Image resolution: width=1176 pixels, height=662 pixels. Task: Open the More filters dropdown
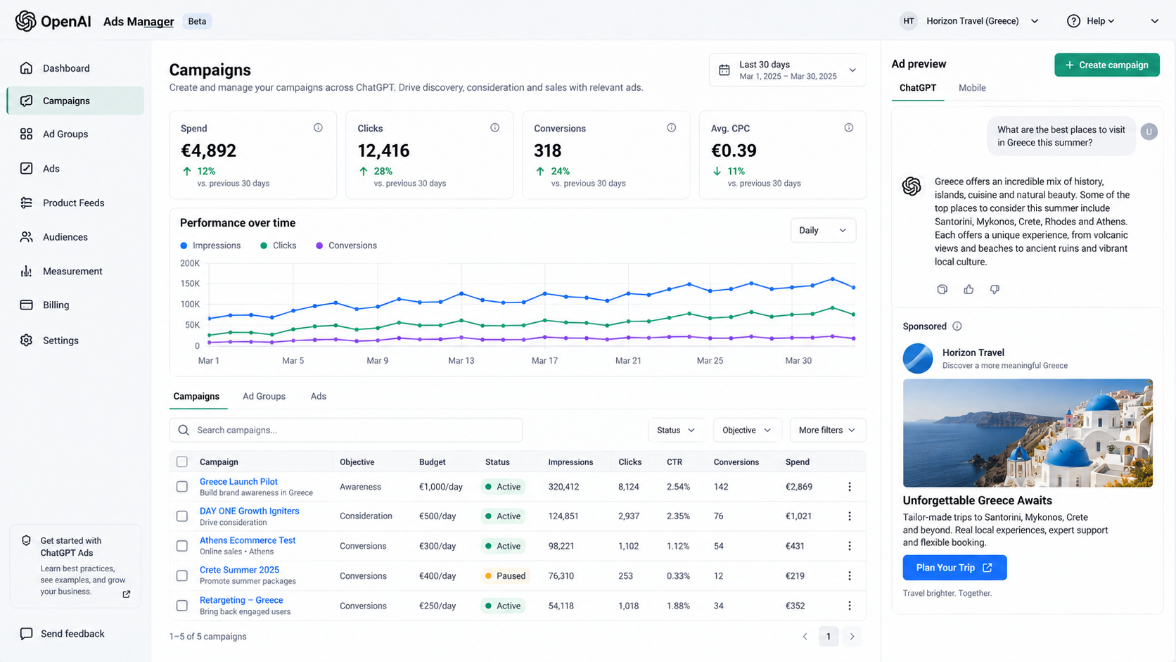tap(827, 430)
